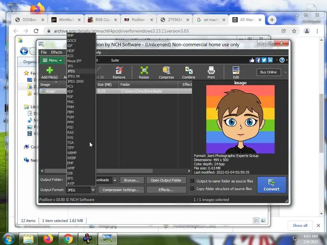
Task: Click Open Output Folder button
Action: (x=166, y=180)
